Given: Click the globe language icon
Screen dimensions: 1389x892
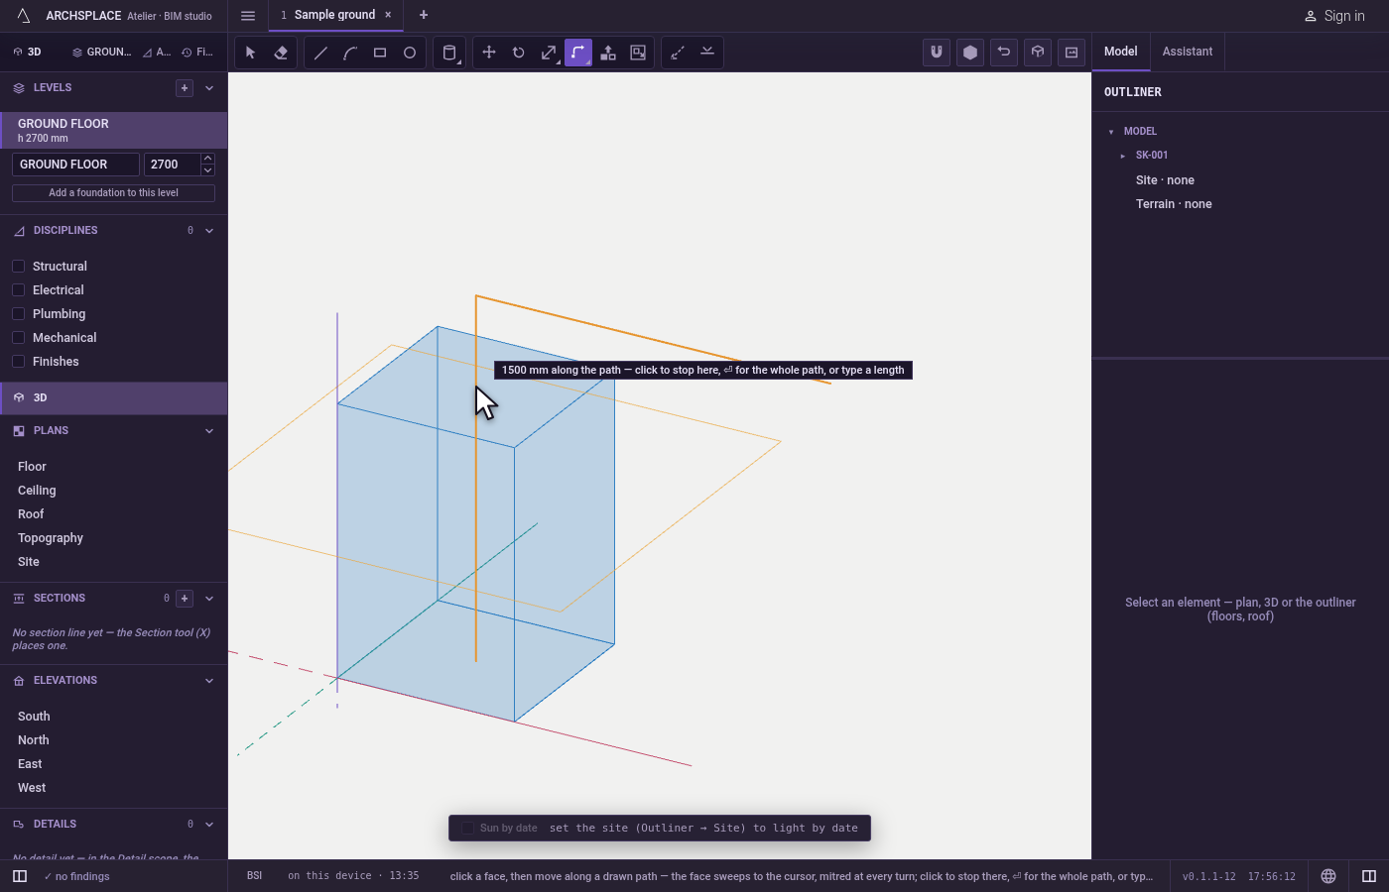Looking at the screenshot, I should (x=1328, y=876).
